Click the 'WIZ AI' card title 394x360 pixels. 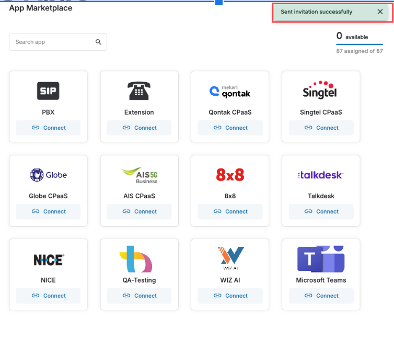pyautogui.click(x=230, y=280)
